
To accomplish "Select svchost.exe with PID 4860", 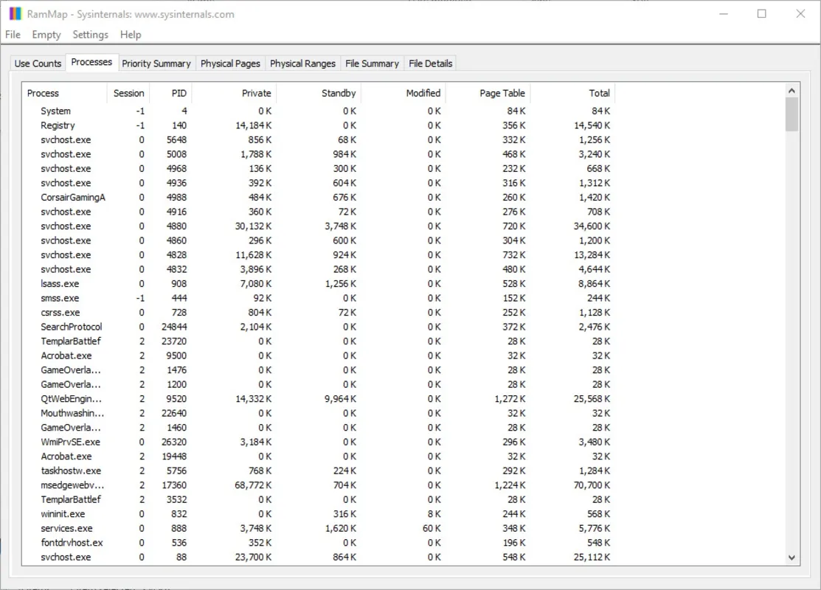I will pyautogui.click(x=319, y=241).
